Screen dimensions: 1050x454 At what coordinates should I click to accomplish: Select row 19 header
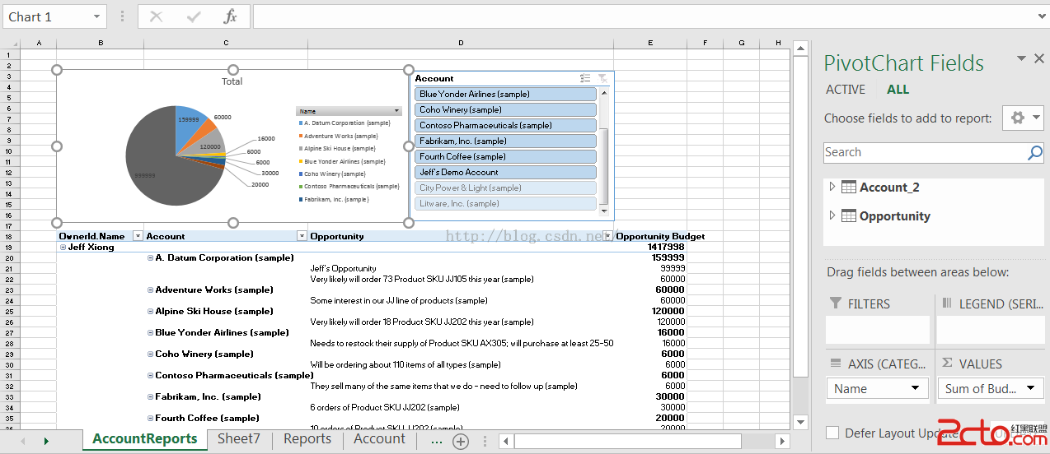pyautogui.click(x=10, y=247)
